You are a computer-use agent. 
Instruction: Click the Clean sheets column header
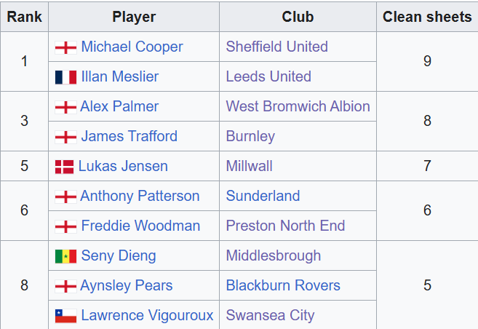[x=427, y=17]
